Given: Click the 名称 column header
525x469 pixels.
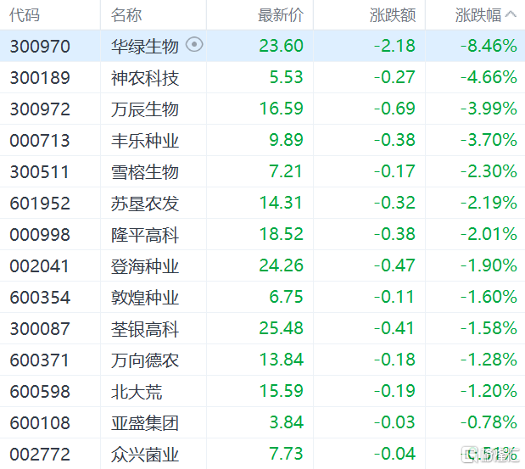Looking at the screenshot, I should coord(126,15).
